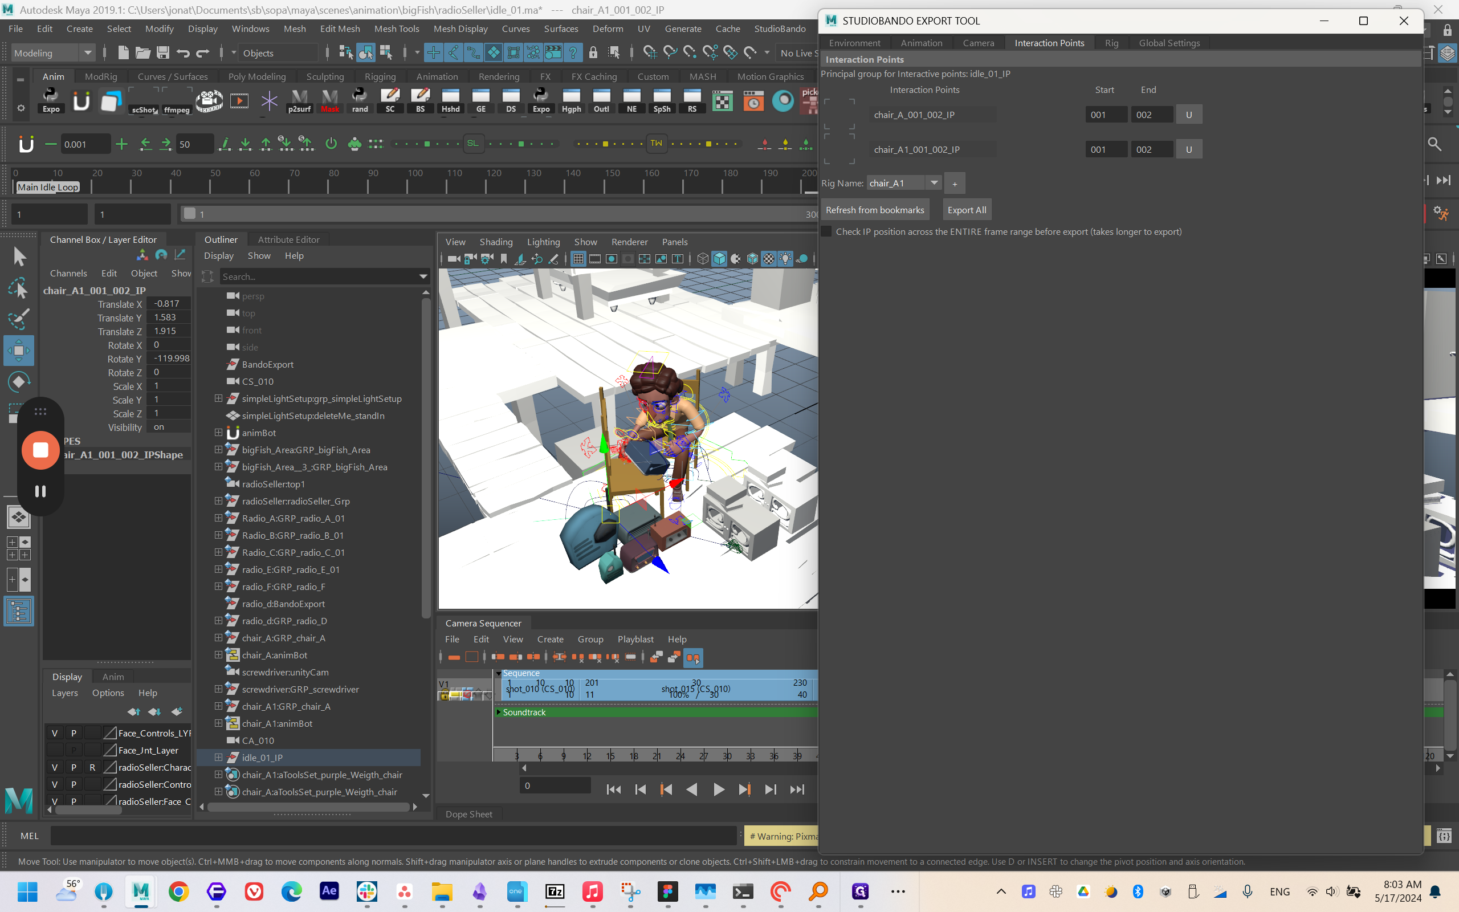This screenshot has width=1459, height=912.
Task: Click the Translate X value field
Action: tap(168, 304)
